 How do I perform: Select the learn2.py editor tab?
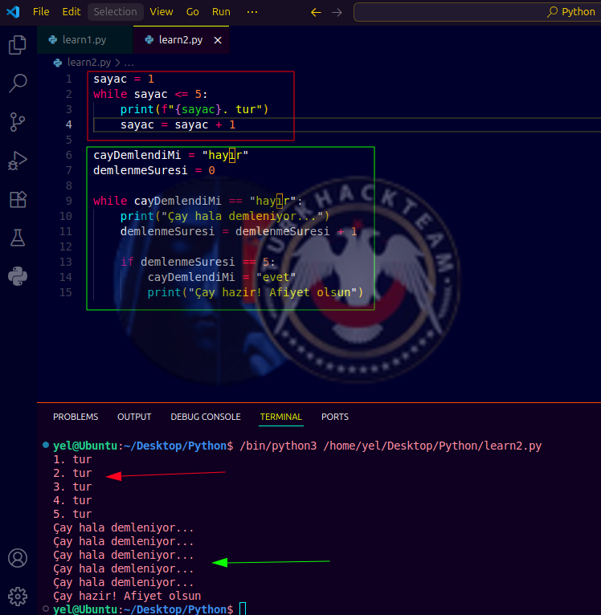[181, 40]
